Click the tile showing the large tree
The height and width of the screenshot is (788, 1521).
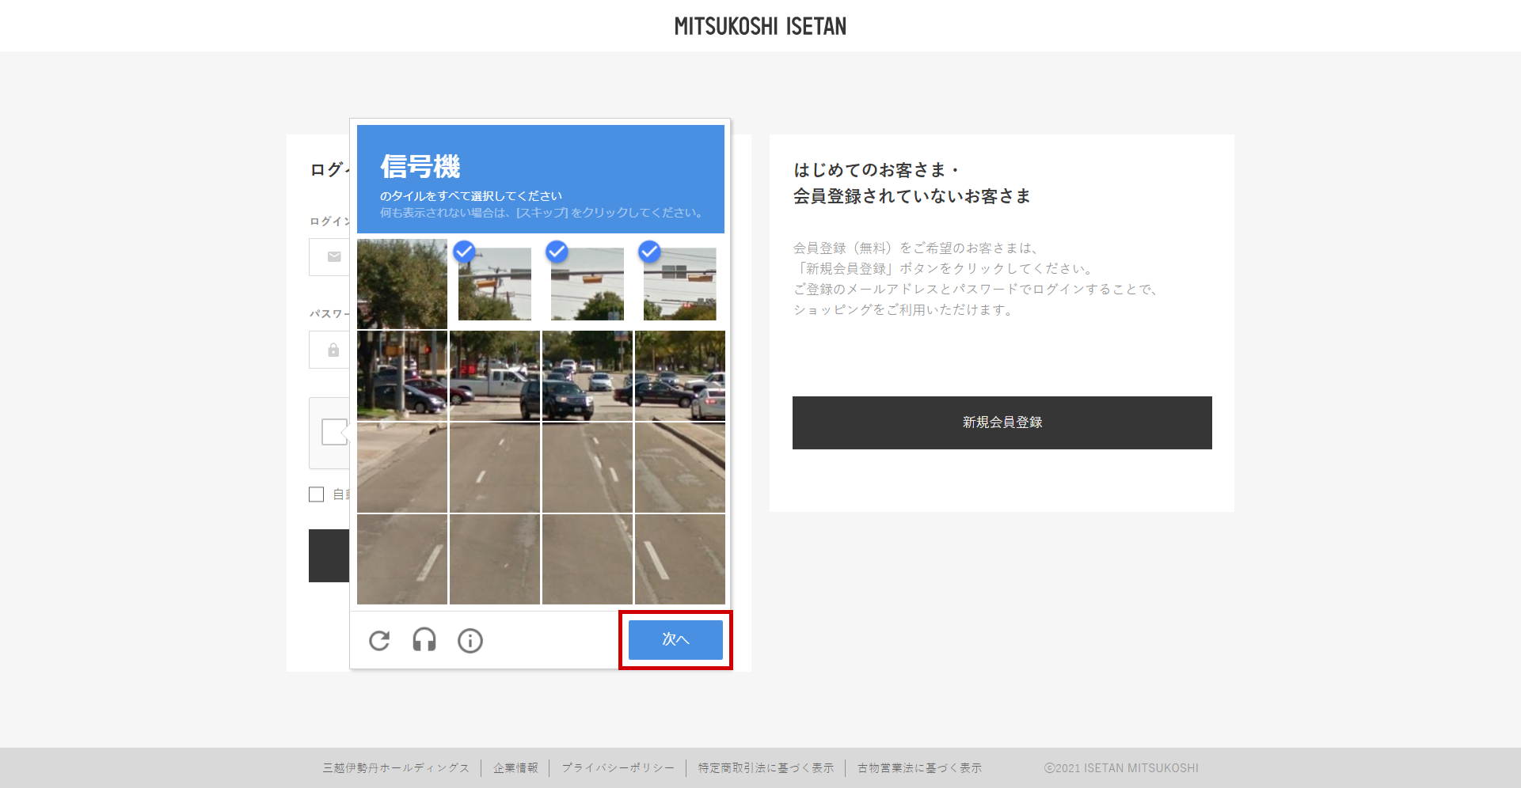pyautogui.click(x=402, y=284)
